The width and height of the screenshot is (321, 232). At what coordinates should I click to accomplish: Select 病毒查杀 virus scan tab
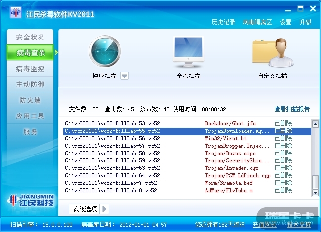point(30,53)
